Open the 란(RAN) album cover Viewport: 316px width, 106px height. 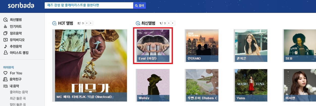(x=202, y=46)
